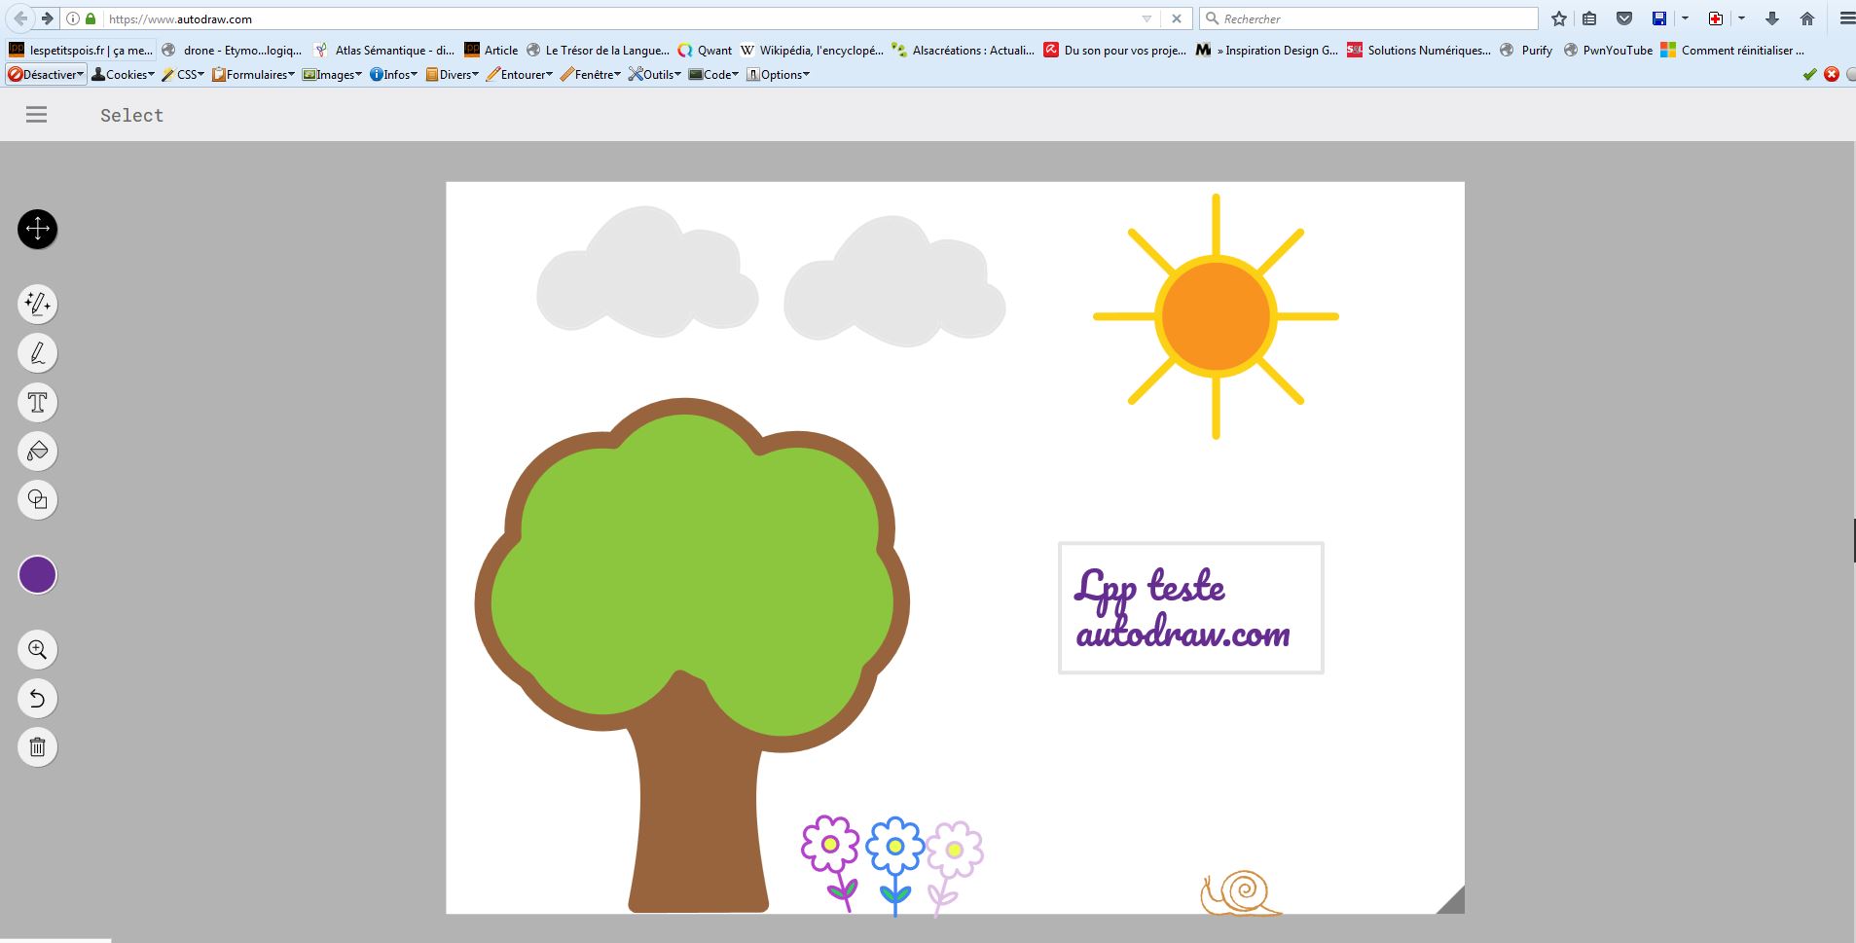The image size is (1856, 943).
Task: Open the Entourer toolbar menu
Action: click(x=519, y=74)
